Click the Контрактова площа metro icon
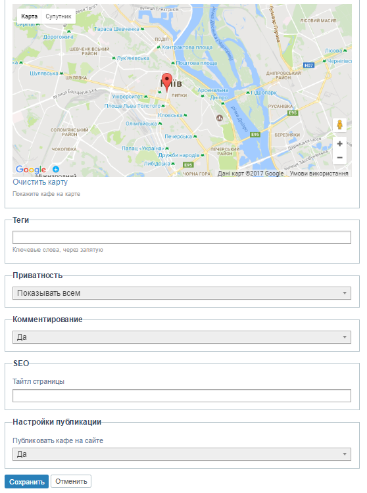The width and height of the screenshot is (367, 493). (x=159, y=47)
